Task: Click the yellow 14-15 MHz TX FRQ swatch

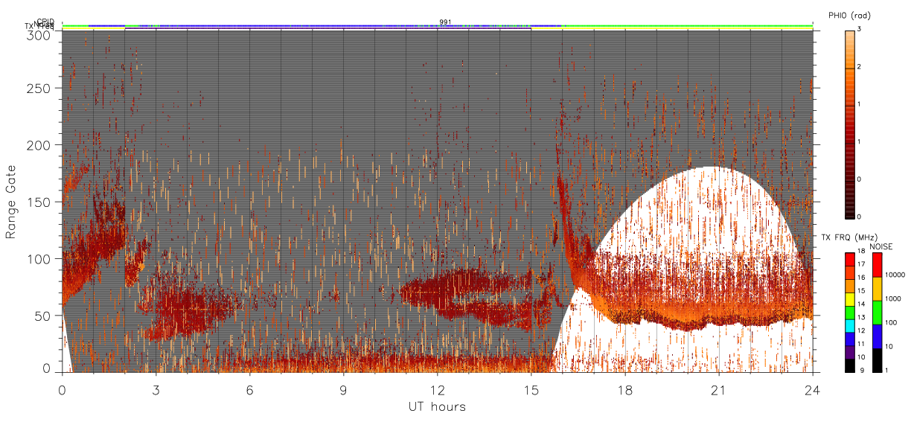Action: [850, 299]
